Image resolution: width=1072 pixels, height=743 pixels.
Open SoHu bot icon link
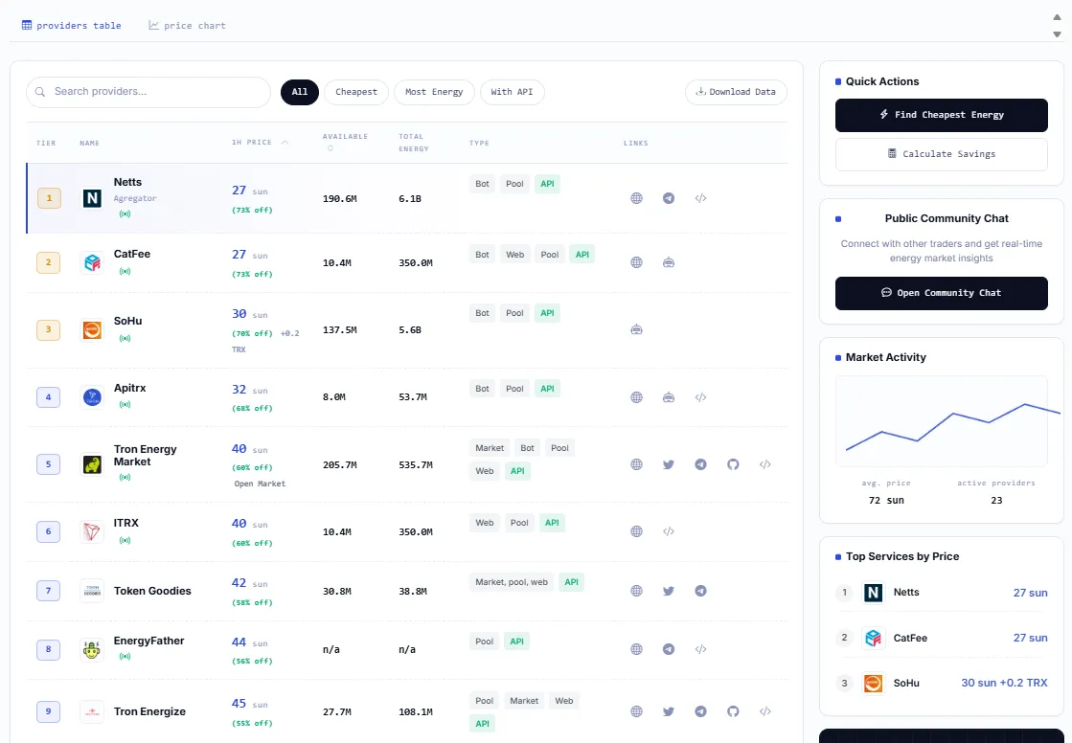636,329
